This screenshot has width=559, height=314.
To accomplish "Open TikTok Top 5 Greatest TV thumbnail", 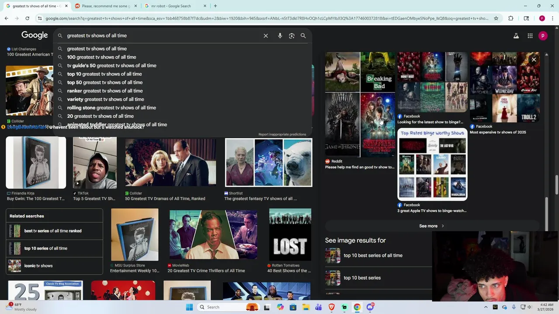I will (x=95, y=162).
